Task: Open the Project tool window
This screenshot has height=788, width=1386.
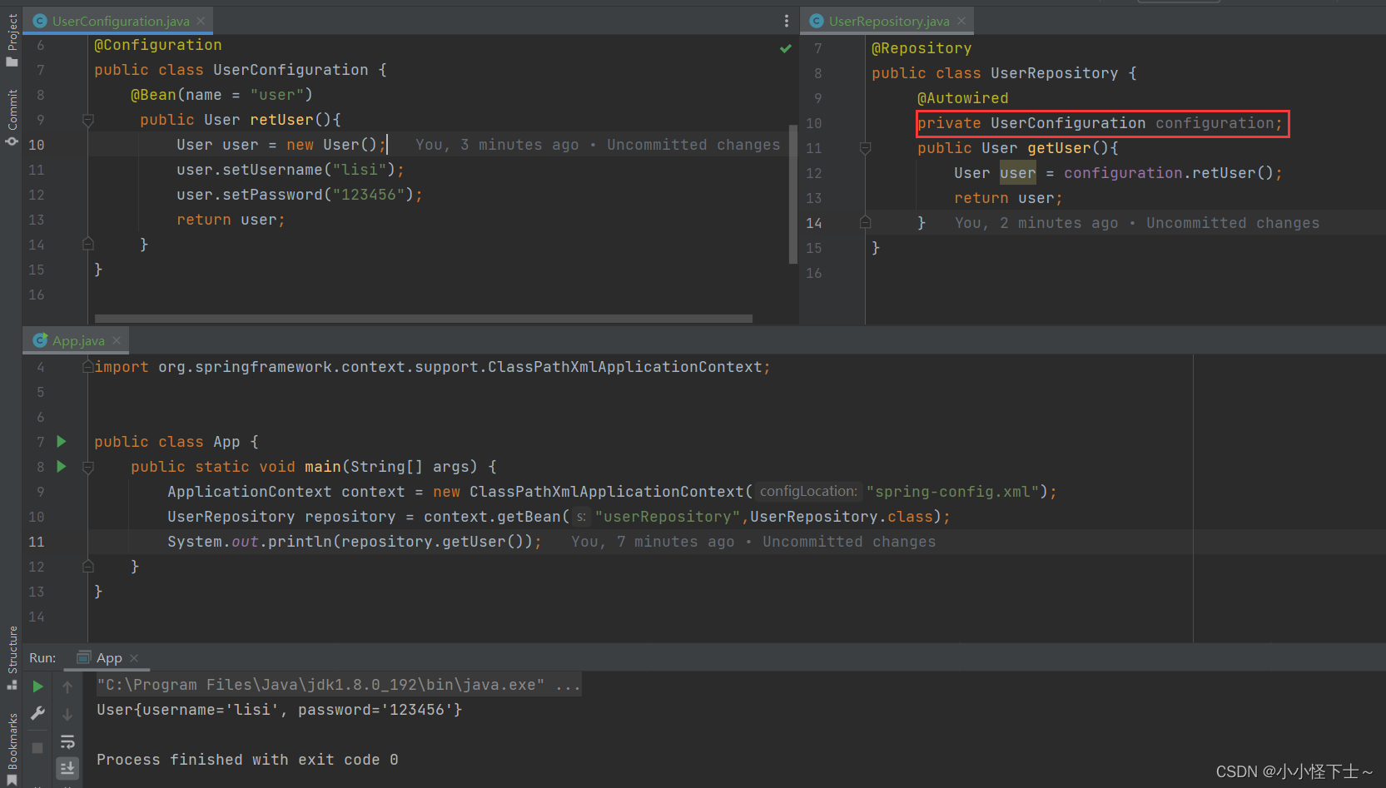Action: [x=12, y=40]
